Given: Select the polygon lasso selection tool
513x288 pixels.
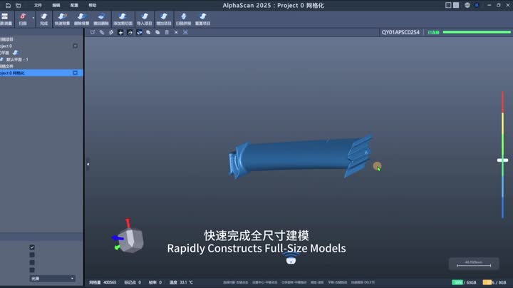Looking at the screenshot, I should click(93, 32).
